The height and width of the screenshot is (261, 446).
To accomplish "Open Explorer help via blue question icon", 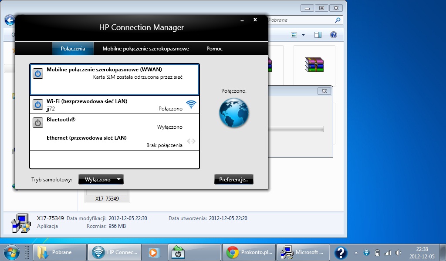I will click(x=334, y=35).
